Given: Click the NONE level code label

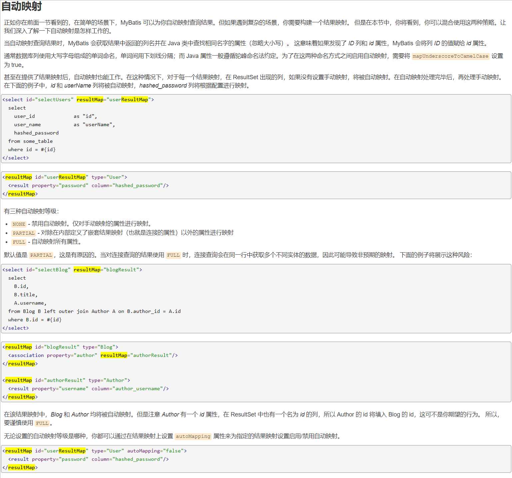Looking at the screenshot, I should [x=19, y=224].
